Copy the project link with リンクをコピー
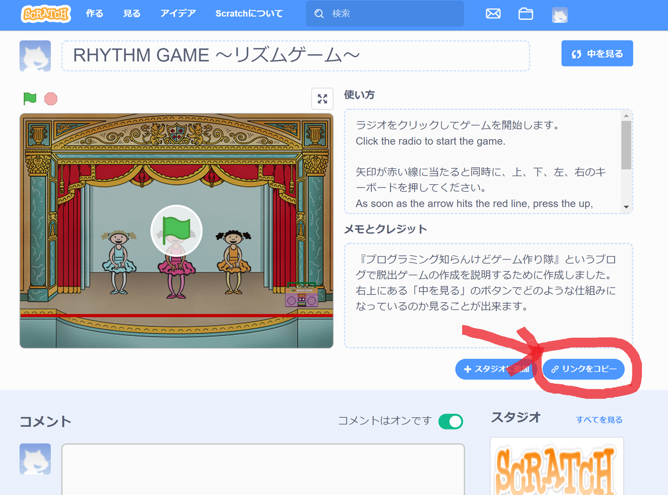Viewport: 668px width, 495px height. click(x=583, y=369)
